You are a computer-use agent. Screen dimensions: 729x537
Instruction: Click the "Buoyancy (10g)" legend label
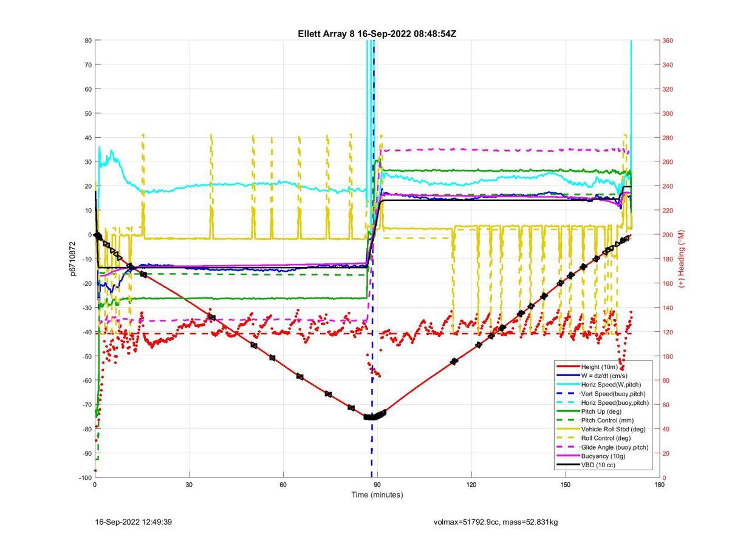click(x=603, y=456)
